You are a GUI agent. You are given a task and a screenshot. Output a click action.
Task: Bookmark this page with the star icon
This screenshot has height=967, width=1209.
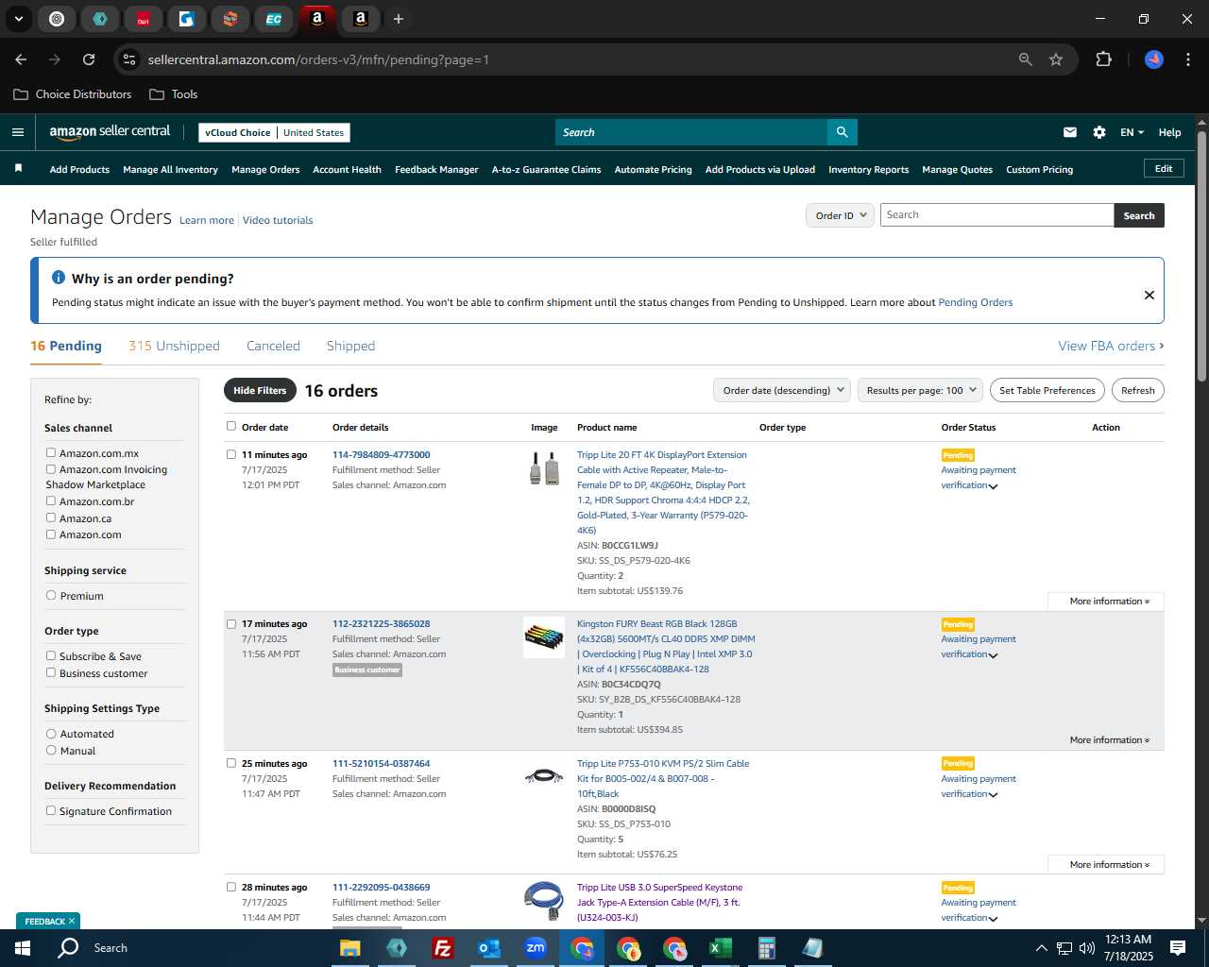tap(1056, 59)
